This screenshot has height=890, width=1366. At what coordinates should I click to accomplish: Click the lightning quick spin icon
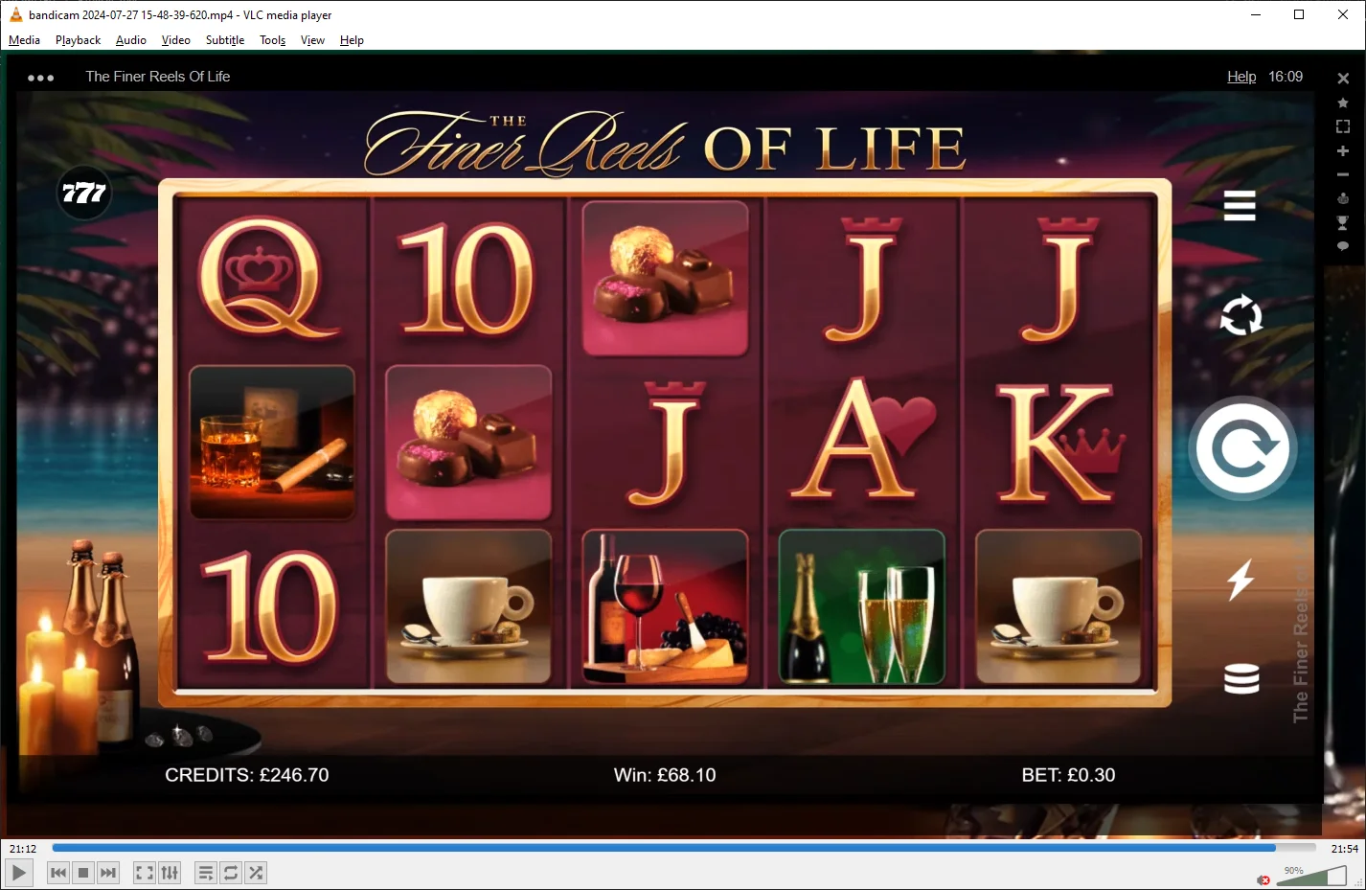(1241, 580)
